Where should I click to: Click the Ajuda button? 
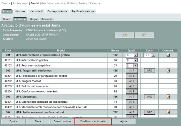coord(123,121)
